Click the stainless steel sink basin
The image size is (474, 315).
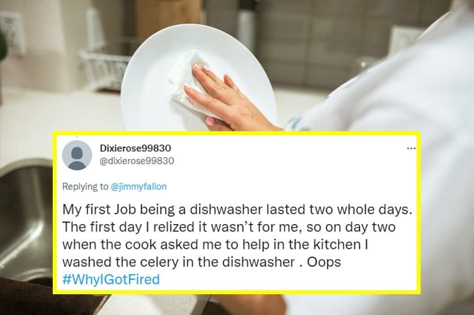(25, 220)
